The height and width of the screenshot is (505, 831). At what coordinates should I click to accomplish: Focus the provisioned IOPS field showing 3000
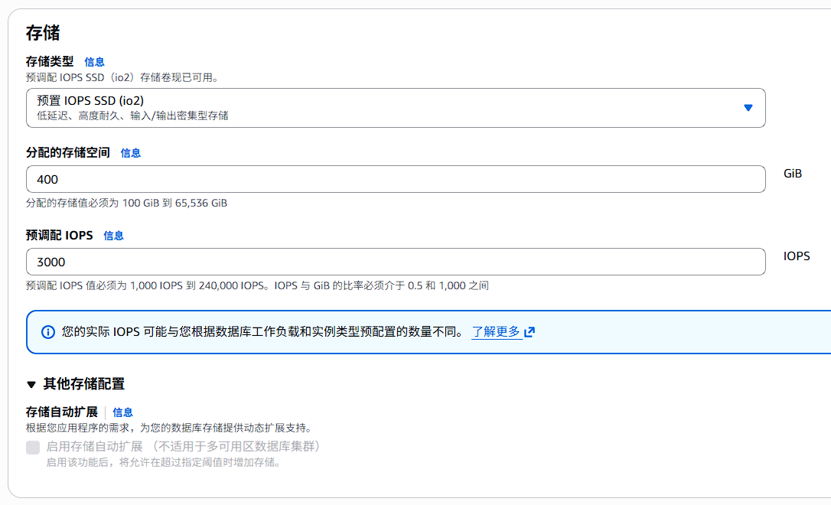(395, 262)
